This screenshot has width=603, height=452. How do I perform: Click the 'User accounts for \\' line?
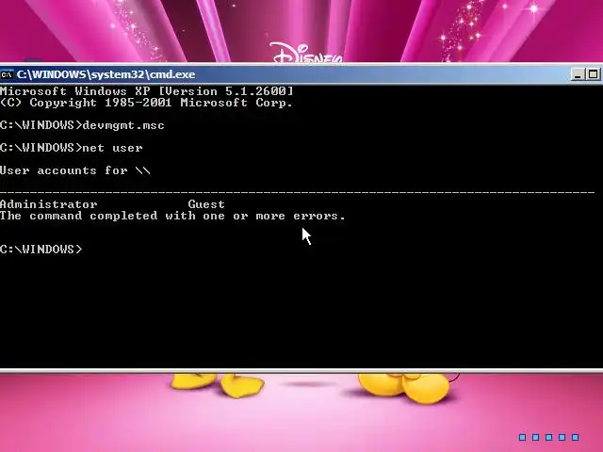click(x=75, y=170)
